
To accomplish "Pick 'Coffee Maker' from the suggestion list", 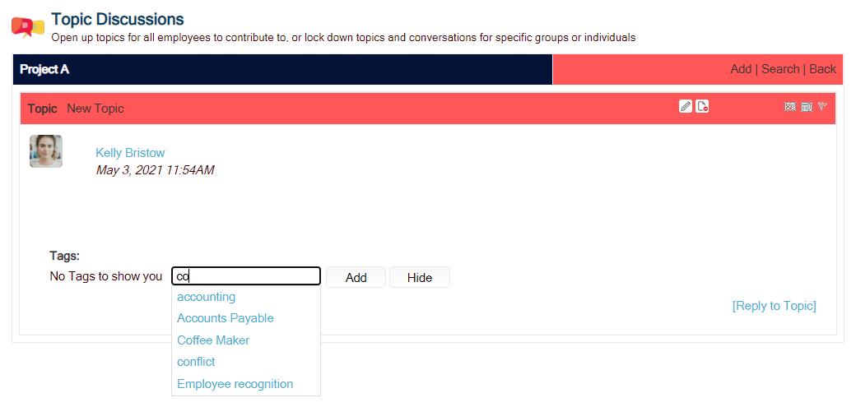I will pyautogui.click(x=213, y=340).
